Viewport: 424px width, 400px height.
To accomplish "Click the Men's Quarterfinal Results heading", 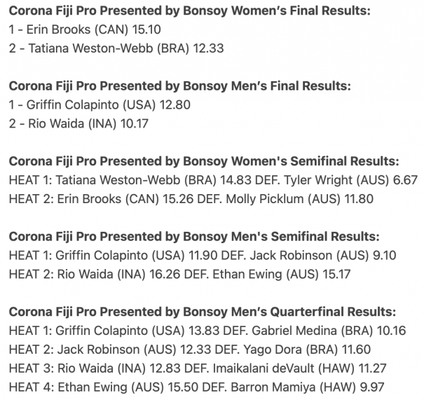I will pos(203,312).
